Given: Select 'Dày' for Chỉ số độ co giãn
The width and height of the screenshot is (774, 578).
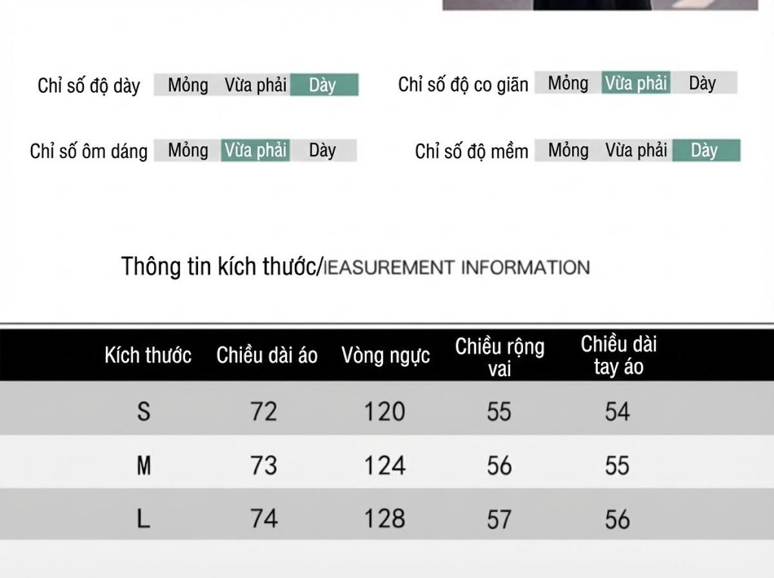Looking at the screenshot, I should point(703,83).
